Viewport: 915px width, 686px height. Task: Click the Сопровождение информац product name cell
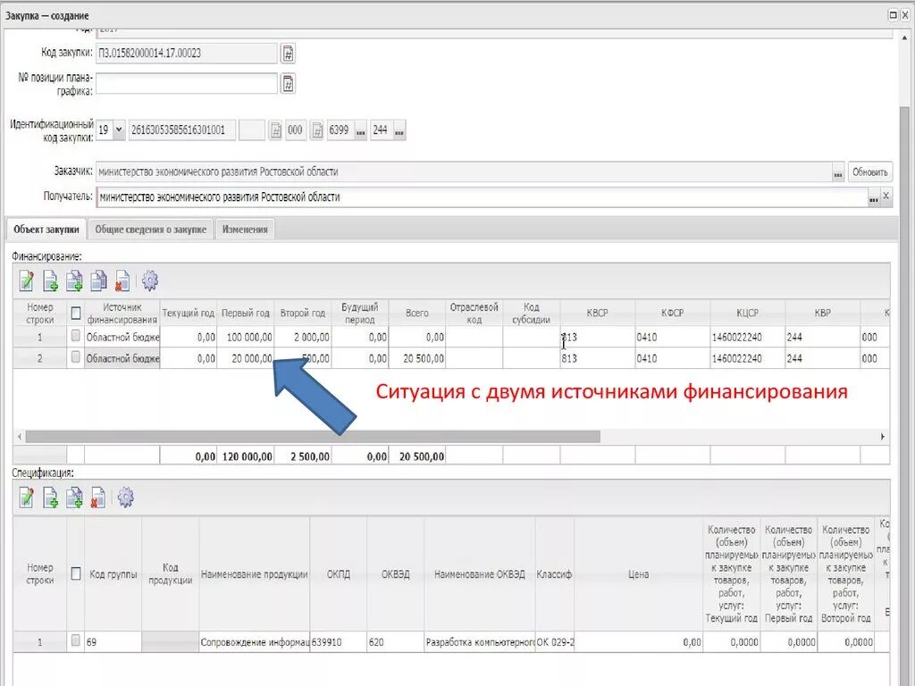pyautogui.click(x=255, y=641)
